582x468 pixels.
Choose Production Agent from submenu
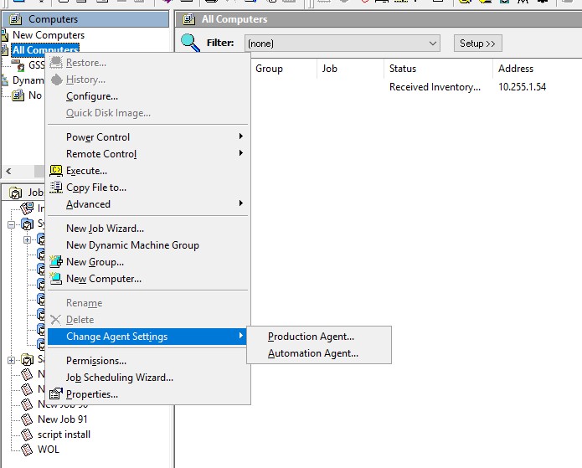311,337
